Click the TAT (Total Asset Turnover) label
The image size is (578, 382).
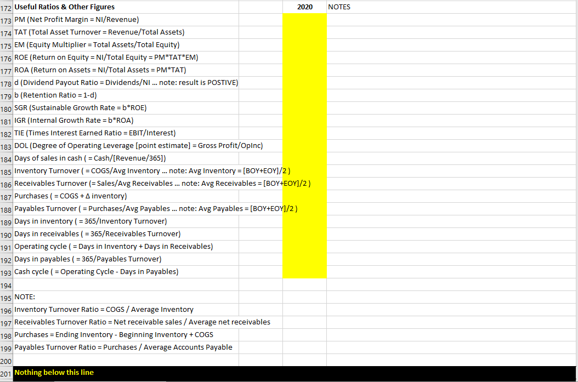pos(99,32)
